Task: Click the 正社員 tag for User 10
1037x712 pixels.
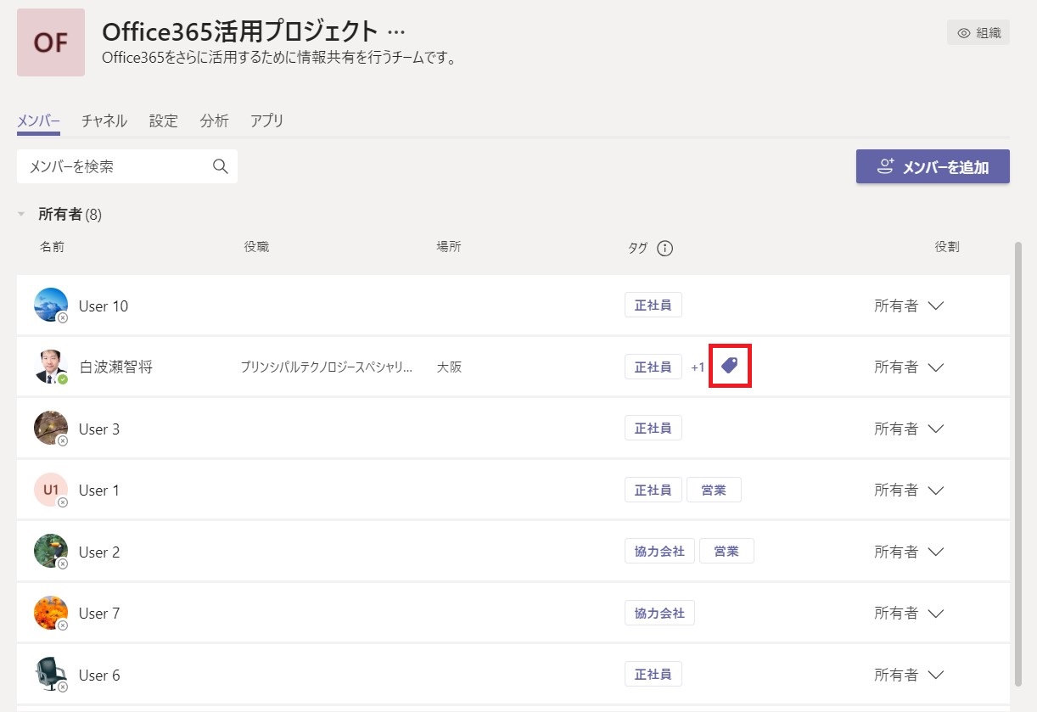Action: pos(653,306)
